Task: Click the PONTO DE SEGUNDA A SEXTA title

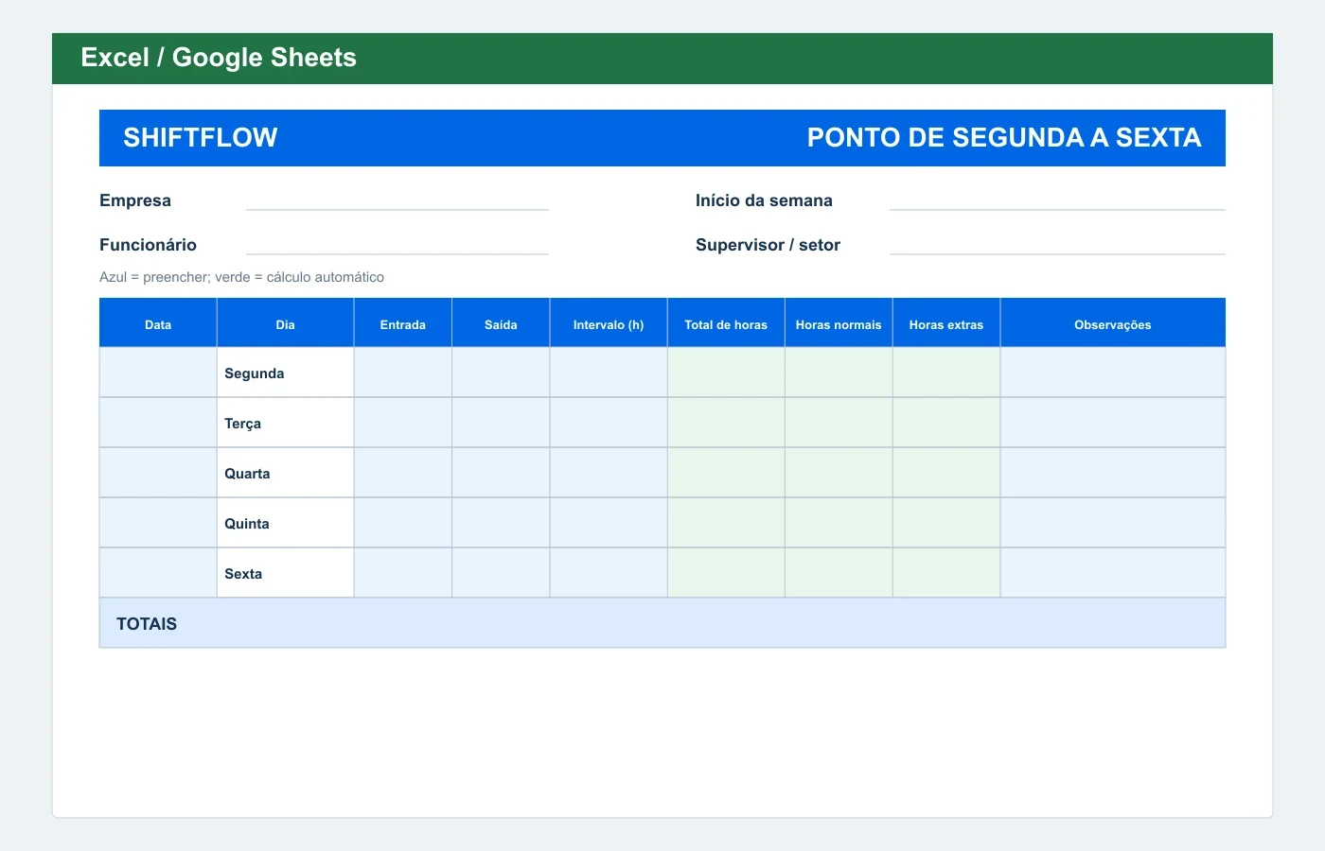Action: click(x=1004, y=138)
